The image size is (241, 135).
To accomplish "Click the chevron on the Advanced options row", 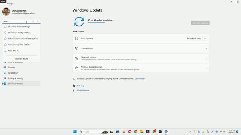I will [206, 58].
